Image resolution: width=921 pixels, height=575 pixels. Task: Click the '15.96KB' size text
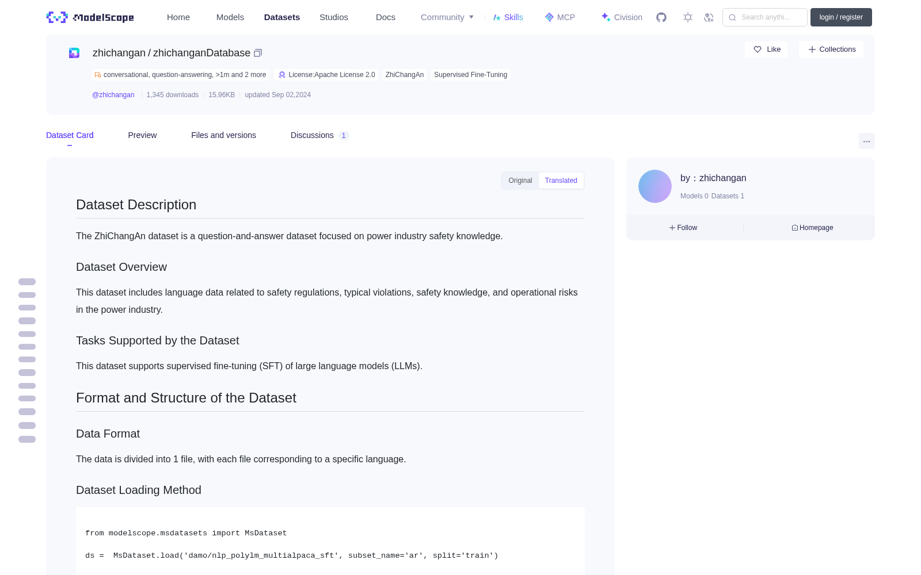[222, 95]
